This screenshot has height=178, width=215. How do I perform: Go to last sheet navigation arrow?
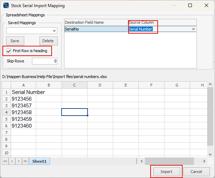[25, 161]
